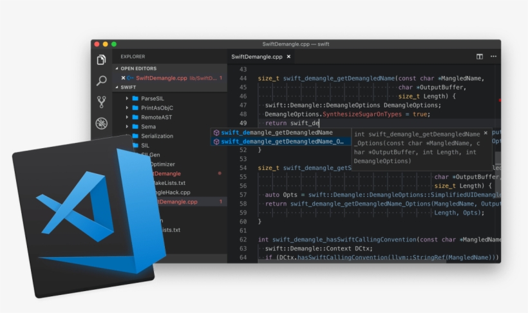Collapse the SWIFT folder section
The width and height of the screenshot is (528, 313).
point(117,87)
